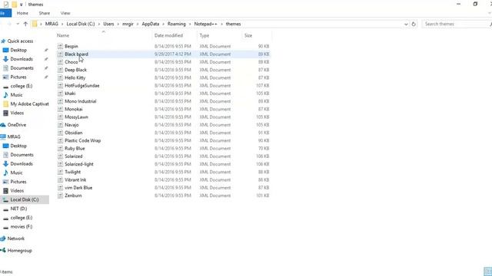492x276 pixels.
Task: Navigate to Users breadcrumb
Action: [x=108, y=24]
